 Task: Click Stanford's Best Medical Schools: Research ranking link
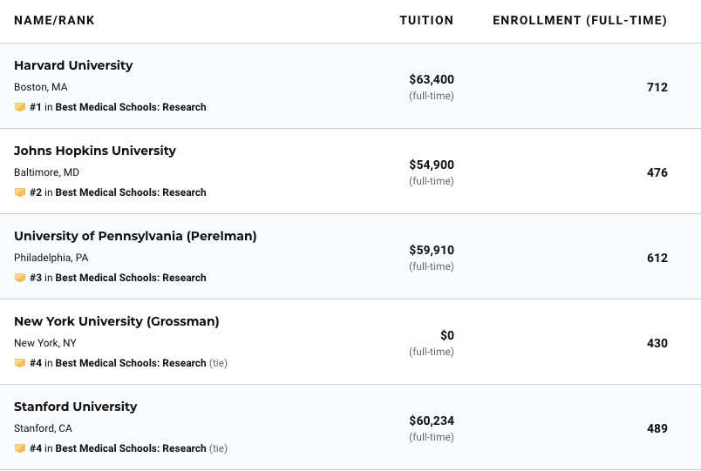tap(131, 448)
